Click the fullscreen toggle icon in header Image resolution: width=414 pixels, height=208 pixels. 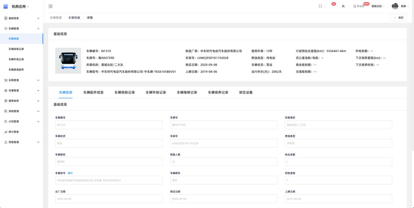(x=320, y=6)
